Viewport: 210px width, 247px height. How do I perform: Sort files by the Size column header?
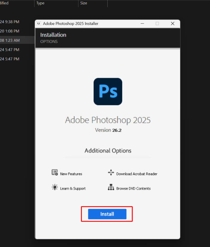point(84,3)
